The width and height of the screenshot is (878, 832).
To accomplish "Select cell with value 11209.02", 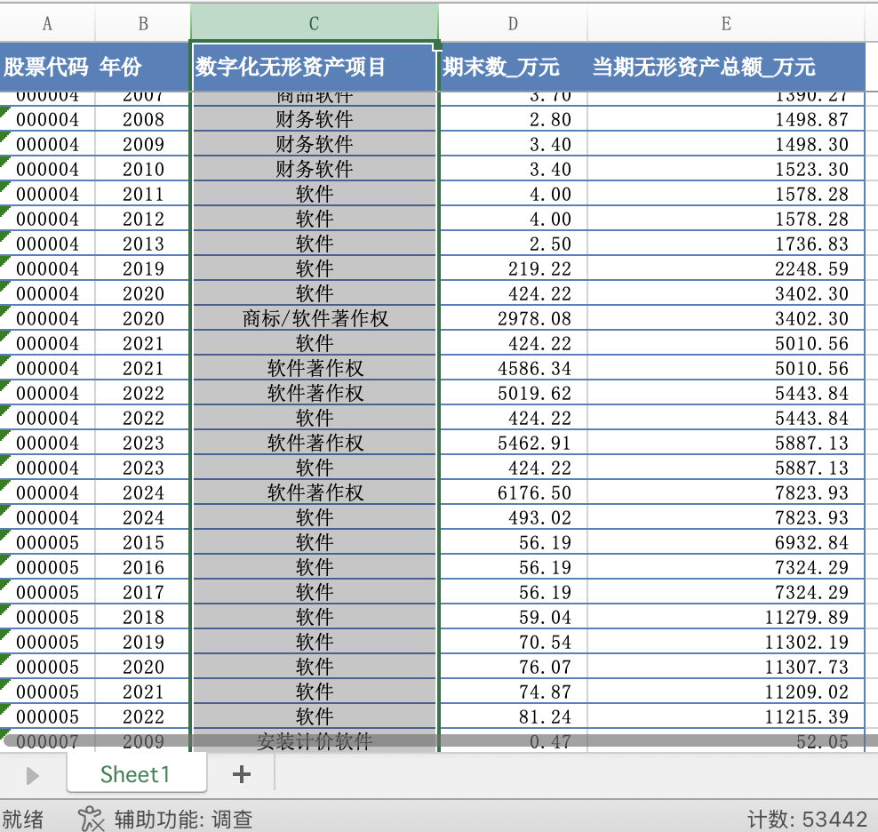I will [x=726, y=692].
